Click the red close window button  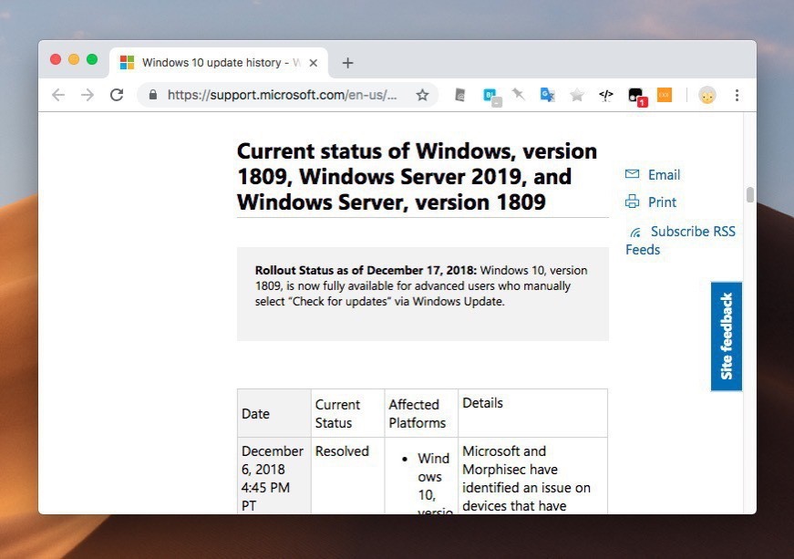pyautogui.click(x=56, y=59)
